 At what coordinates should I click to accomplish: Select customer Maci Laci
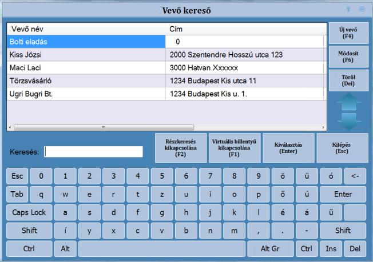(165, 68)
